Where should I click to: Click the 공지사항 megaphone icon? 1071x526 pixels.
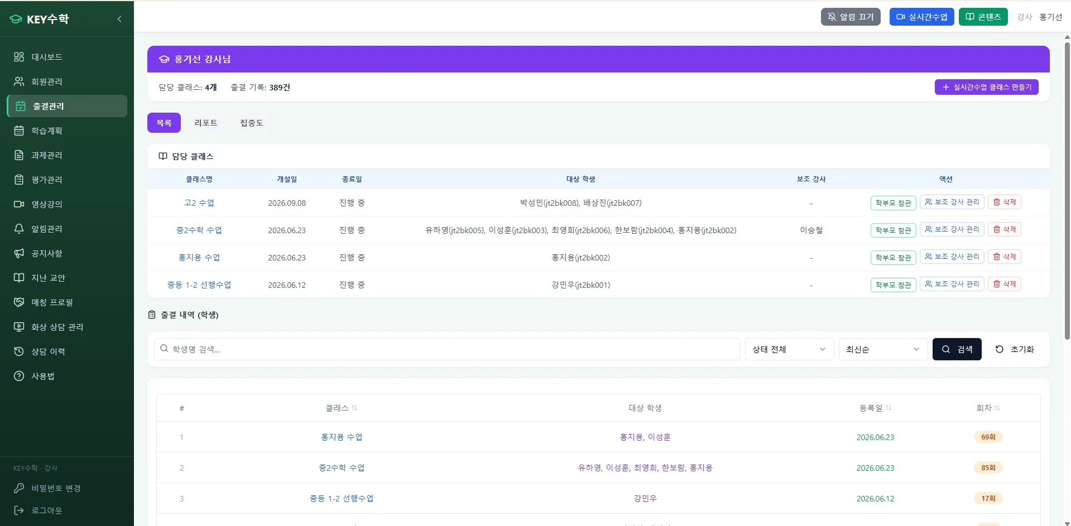(x=19, y=253)
